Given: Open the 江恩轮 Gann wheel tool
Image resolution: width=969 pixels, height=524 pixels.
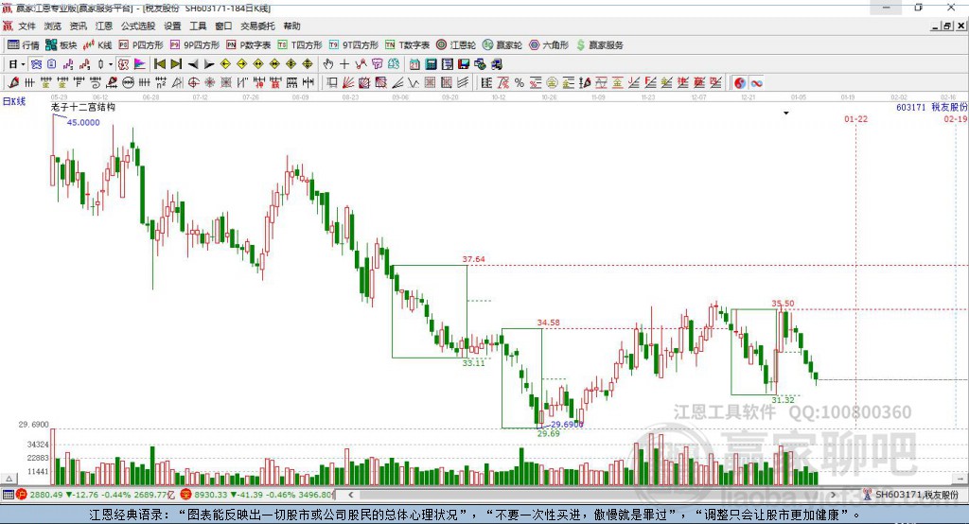Looking at the screenshot, I should tap(455, 45).
